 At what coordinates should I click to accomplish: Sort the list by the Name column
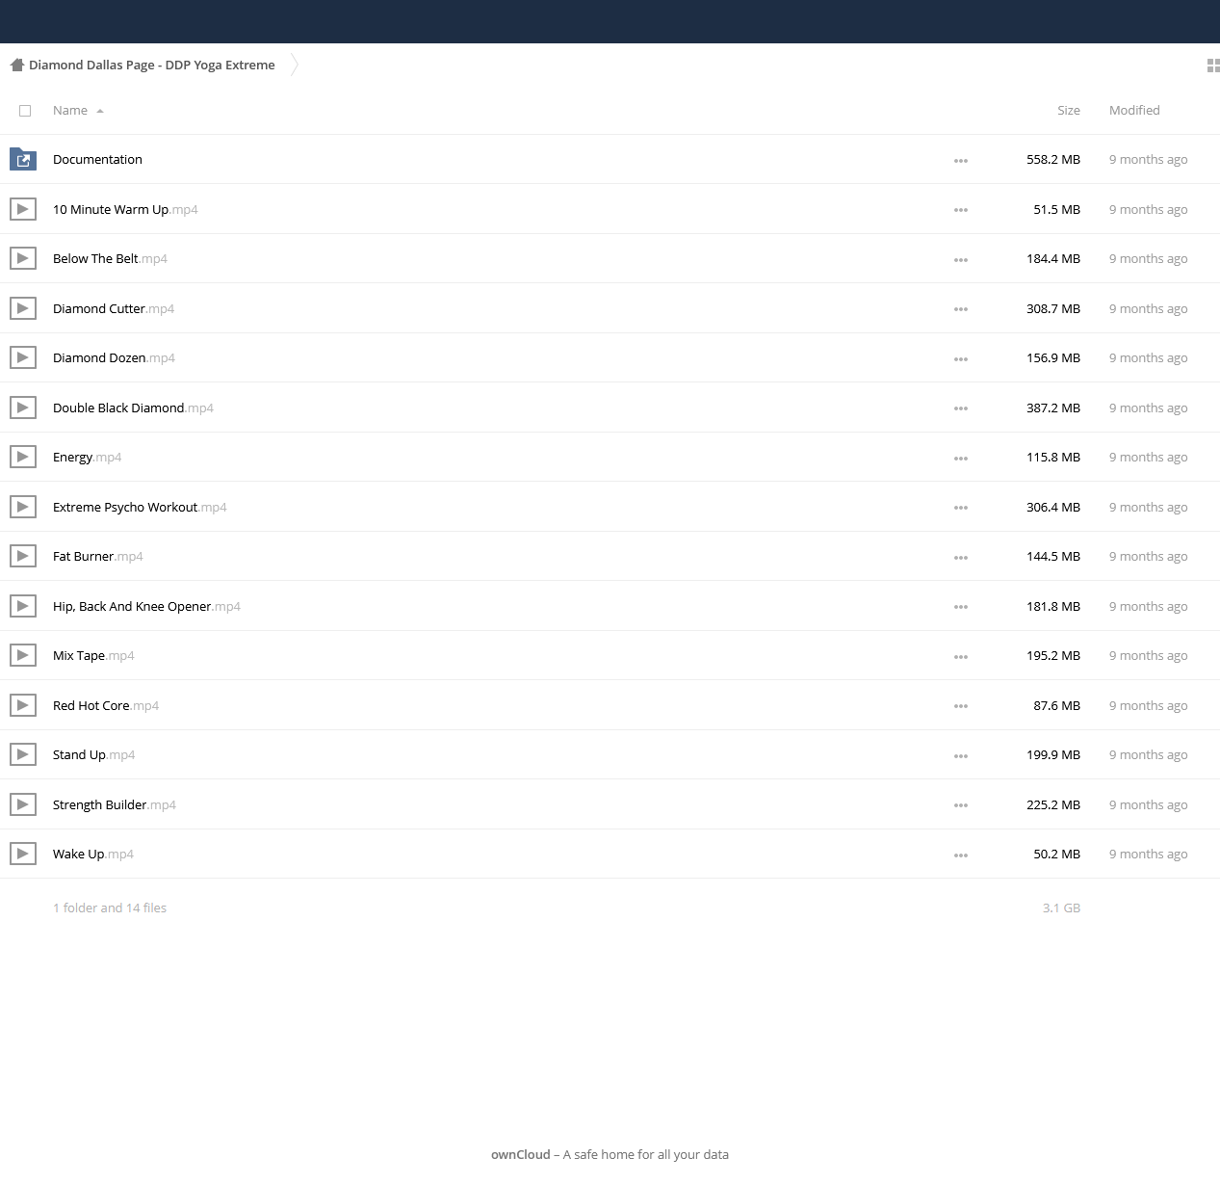point(78,111)
